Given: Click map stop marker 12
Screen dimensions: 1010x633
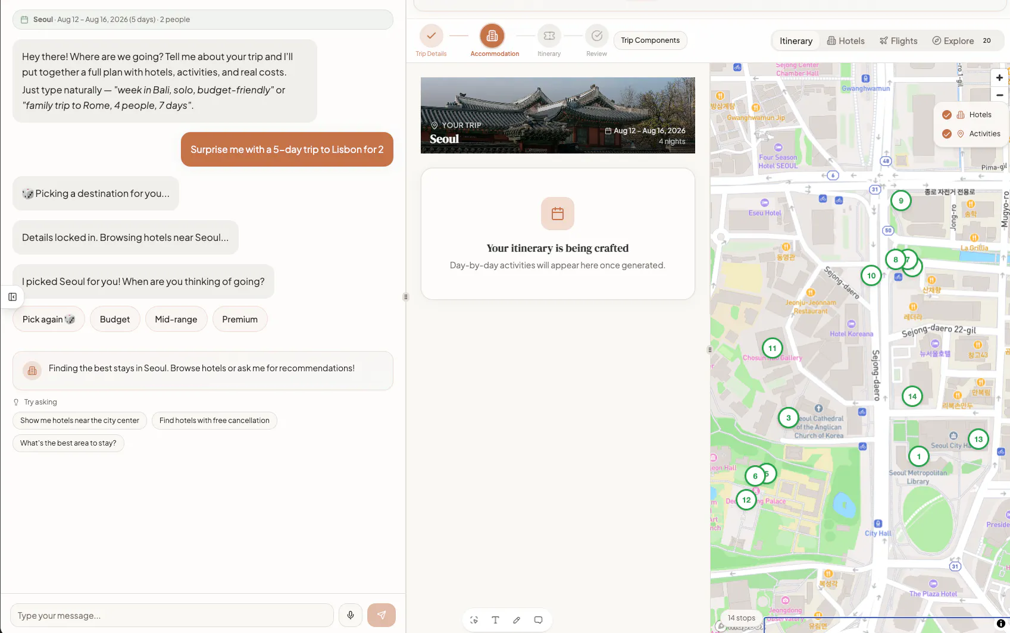Looking at the screenshot, I should pos(746,500).
